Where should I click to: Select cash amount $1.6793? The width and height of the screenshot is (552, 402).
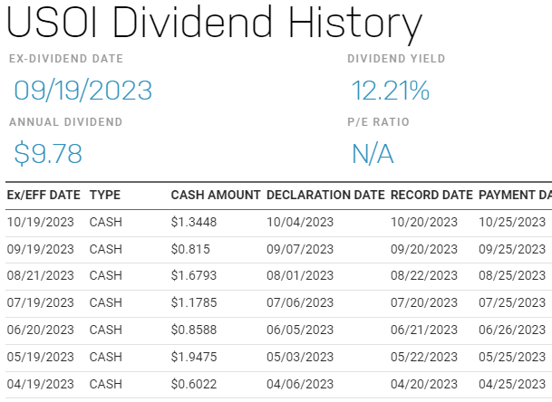pos(194,275)
